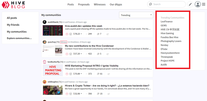Show voters list for 356 votes

[x=89, y=94]
